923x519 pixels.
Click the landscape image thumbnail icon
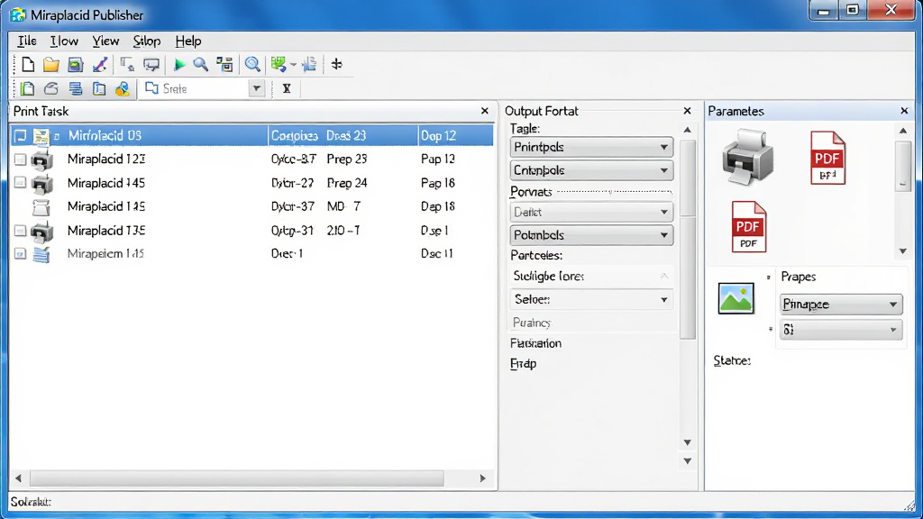(x=736, y=297)
